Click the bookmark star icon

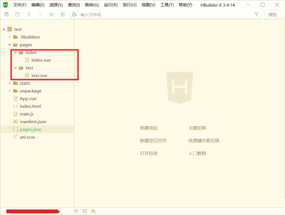click(51, 14)
